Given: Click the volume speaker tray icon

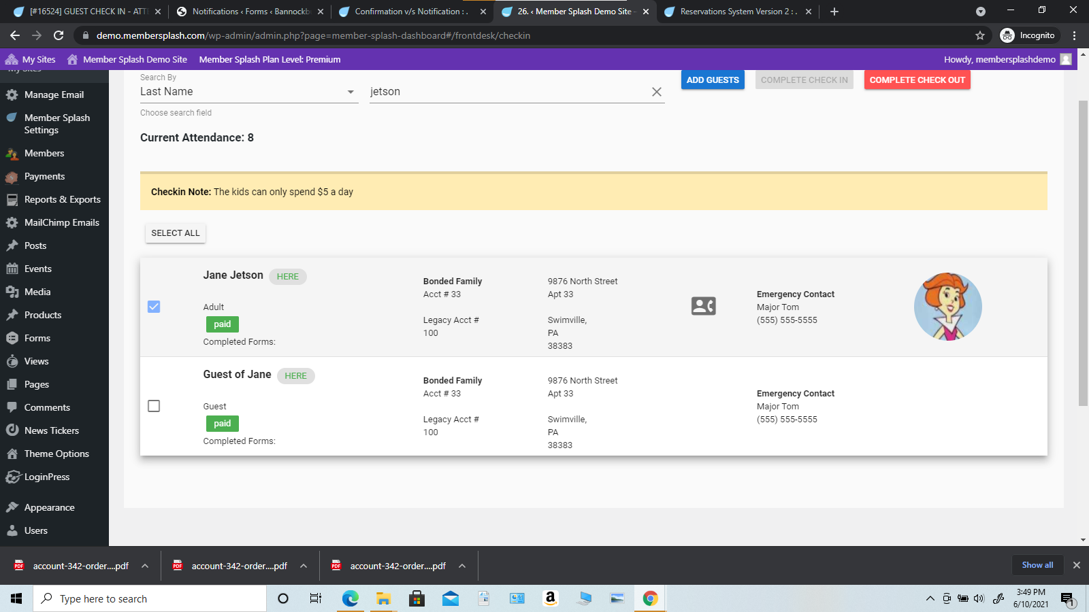Looking at the screenshot, I should click(979, 598).
